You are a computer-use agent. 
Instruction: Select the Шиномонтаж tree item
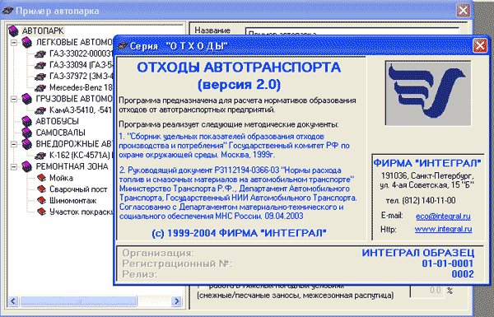pos(72,200)
